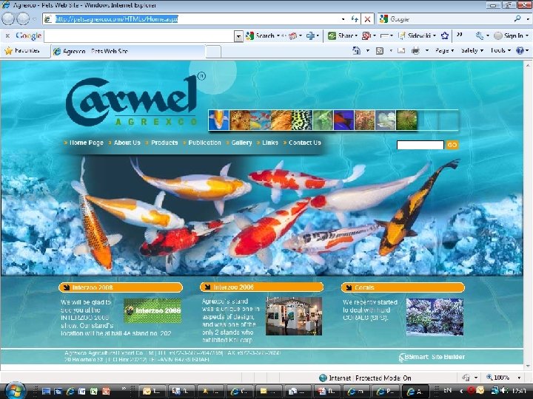533x399 pixels.
Task: Click the Share button in Google toolbar
Action: click(x=341, y=35)
